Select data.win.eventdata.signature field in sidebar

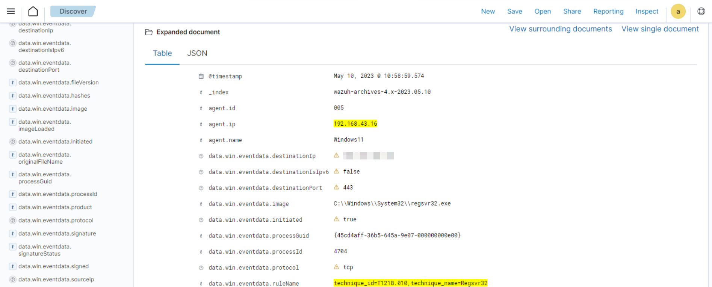click(57, 233)
